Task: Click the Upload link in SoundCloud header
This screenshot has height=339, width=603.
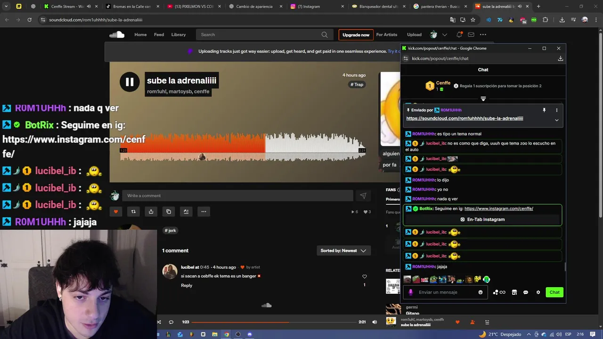Action: point(414,34)
